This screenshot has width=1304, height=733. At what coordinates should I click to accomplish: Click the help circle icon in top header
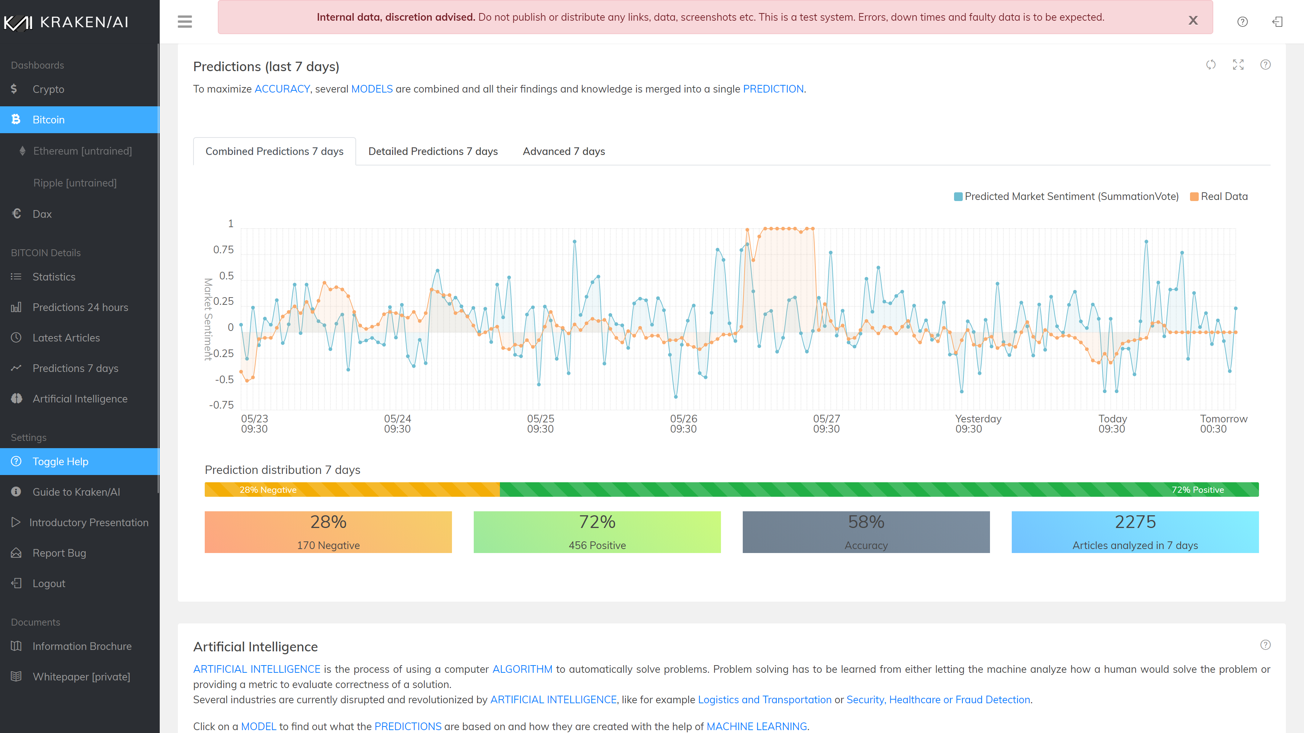(x=1242, y=21)
